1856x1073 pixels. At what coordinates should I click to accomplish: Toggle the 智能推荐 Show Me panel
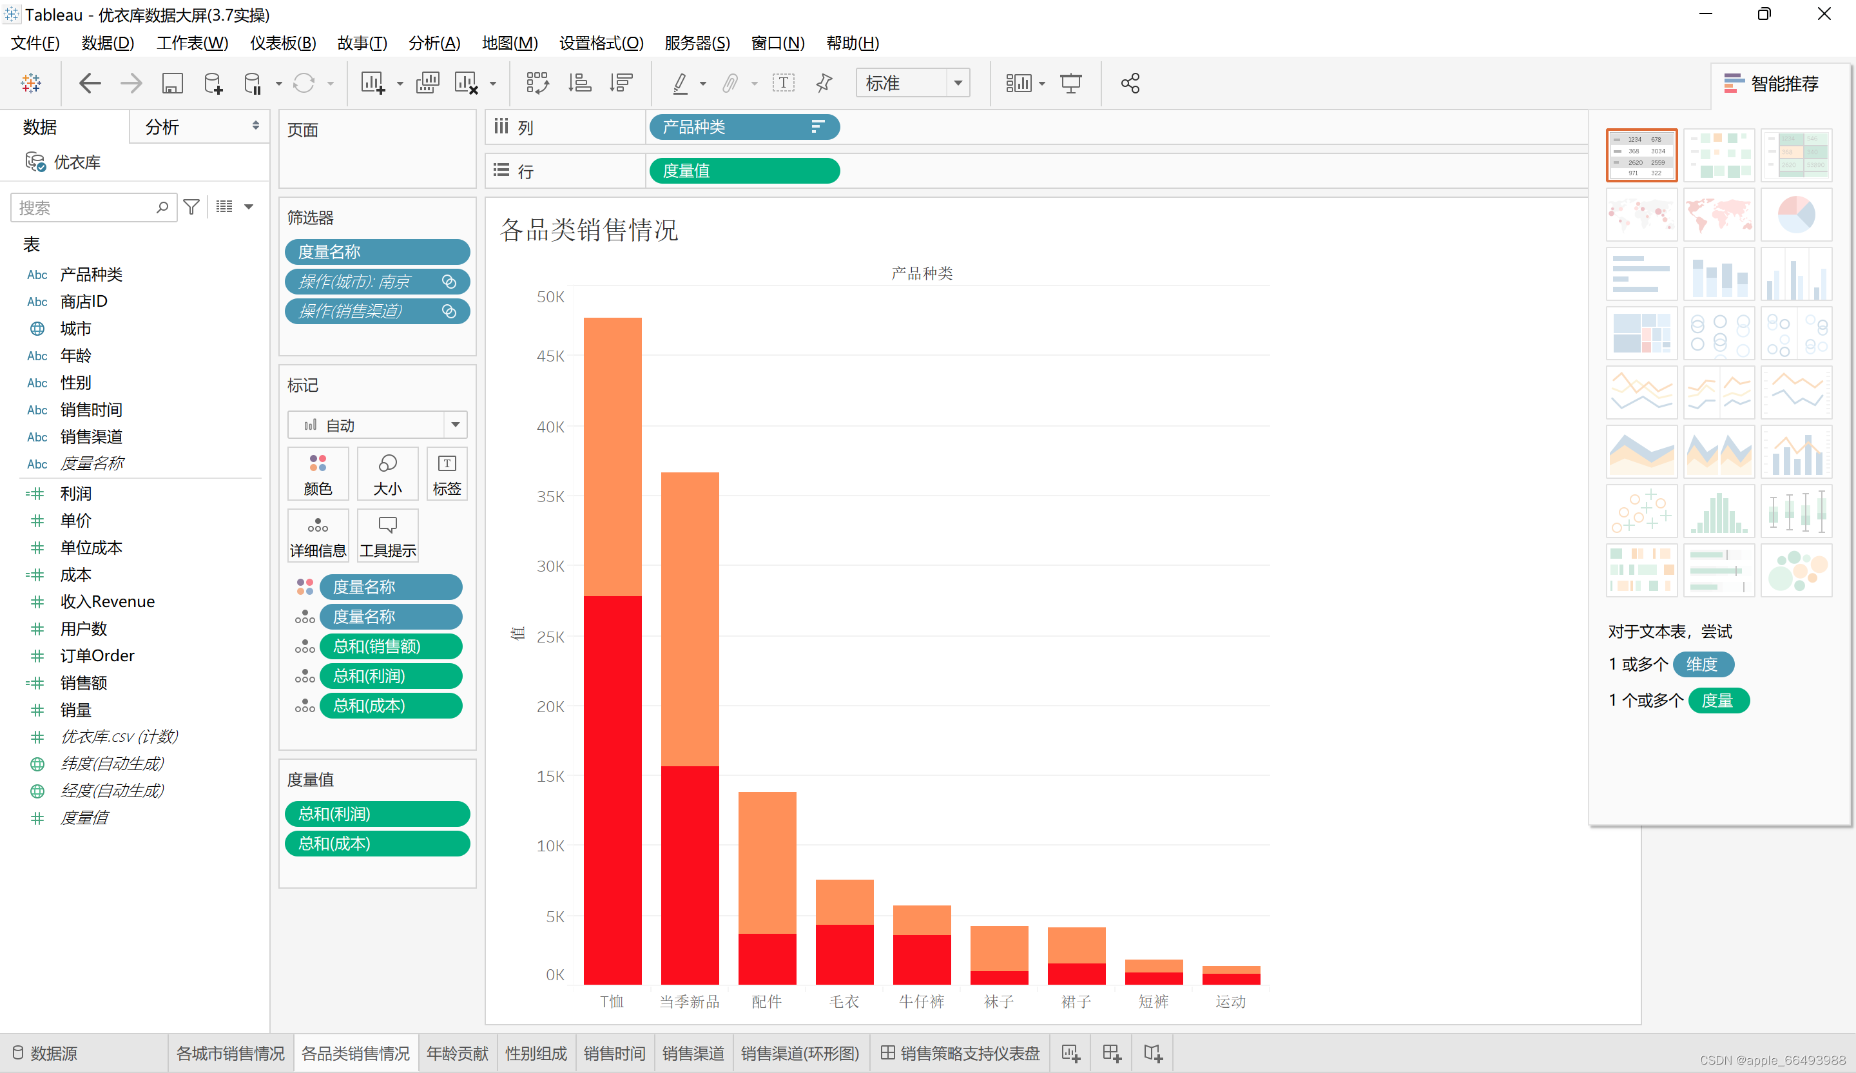(1772, 83)
